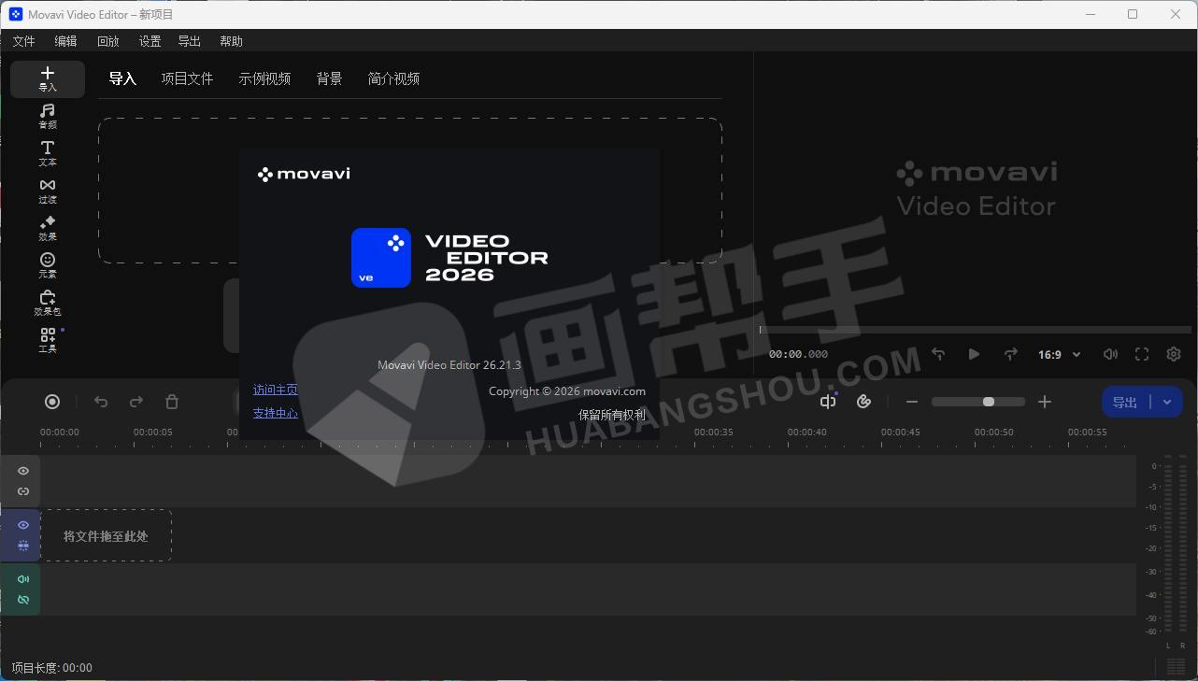Click the preview seek bar
This screenshot has height=681, width=1198.
click(976, 330)
